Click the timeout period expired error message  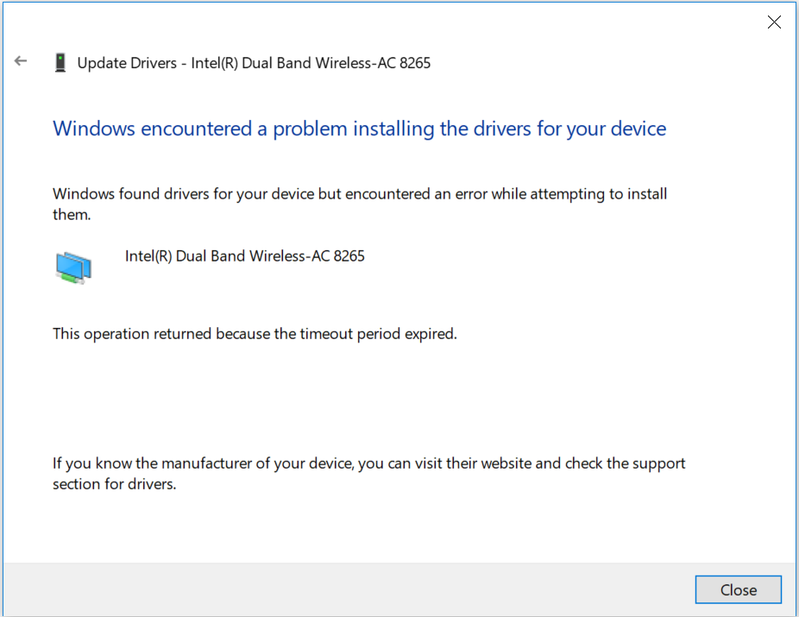click(x=255, y=333)
